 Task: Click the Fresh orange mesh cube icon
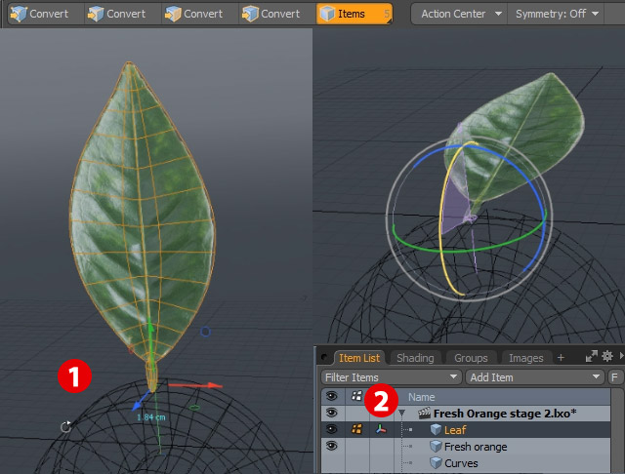point(436,447)
